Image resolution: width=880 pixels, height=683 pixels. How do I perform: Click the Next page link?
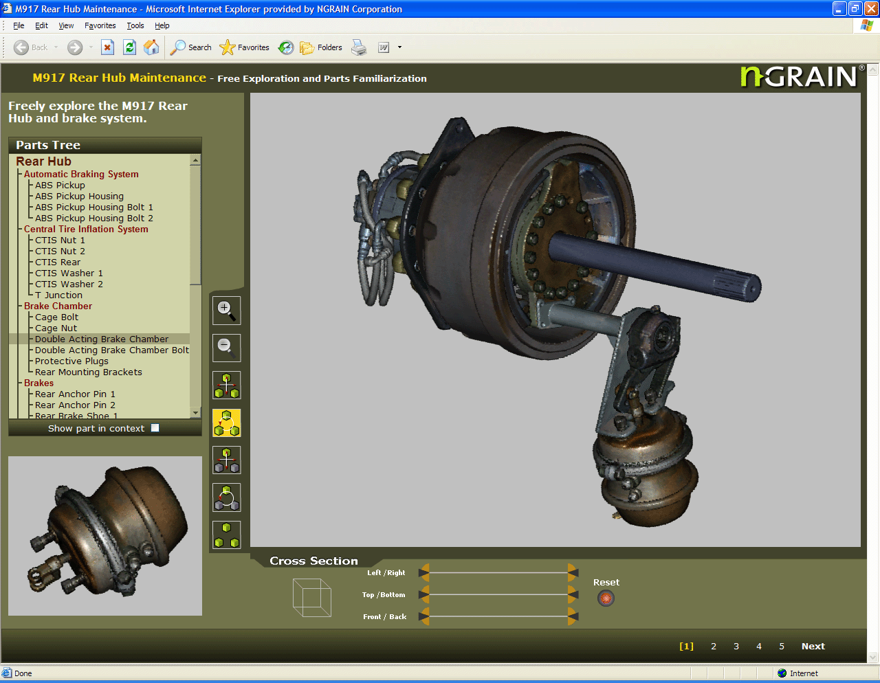(813, 647)
